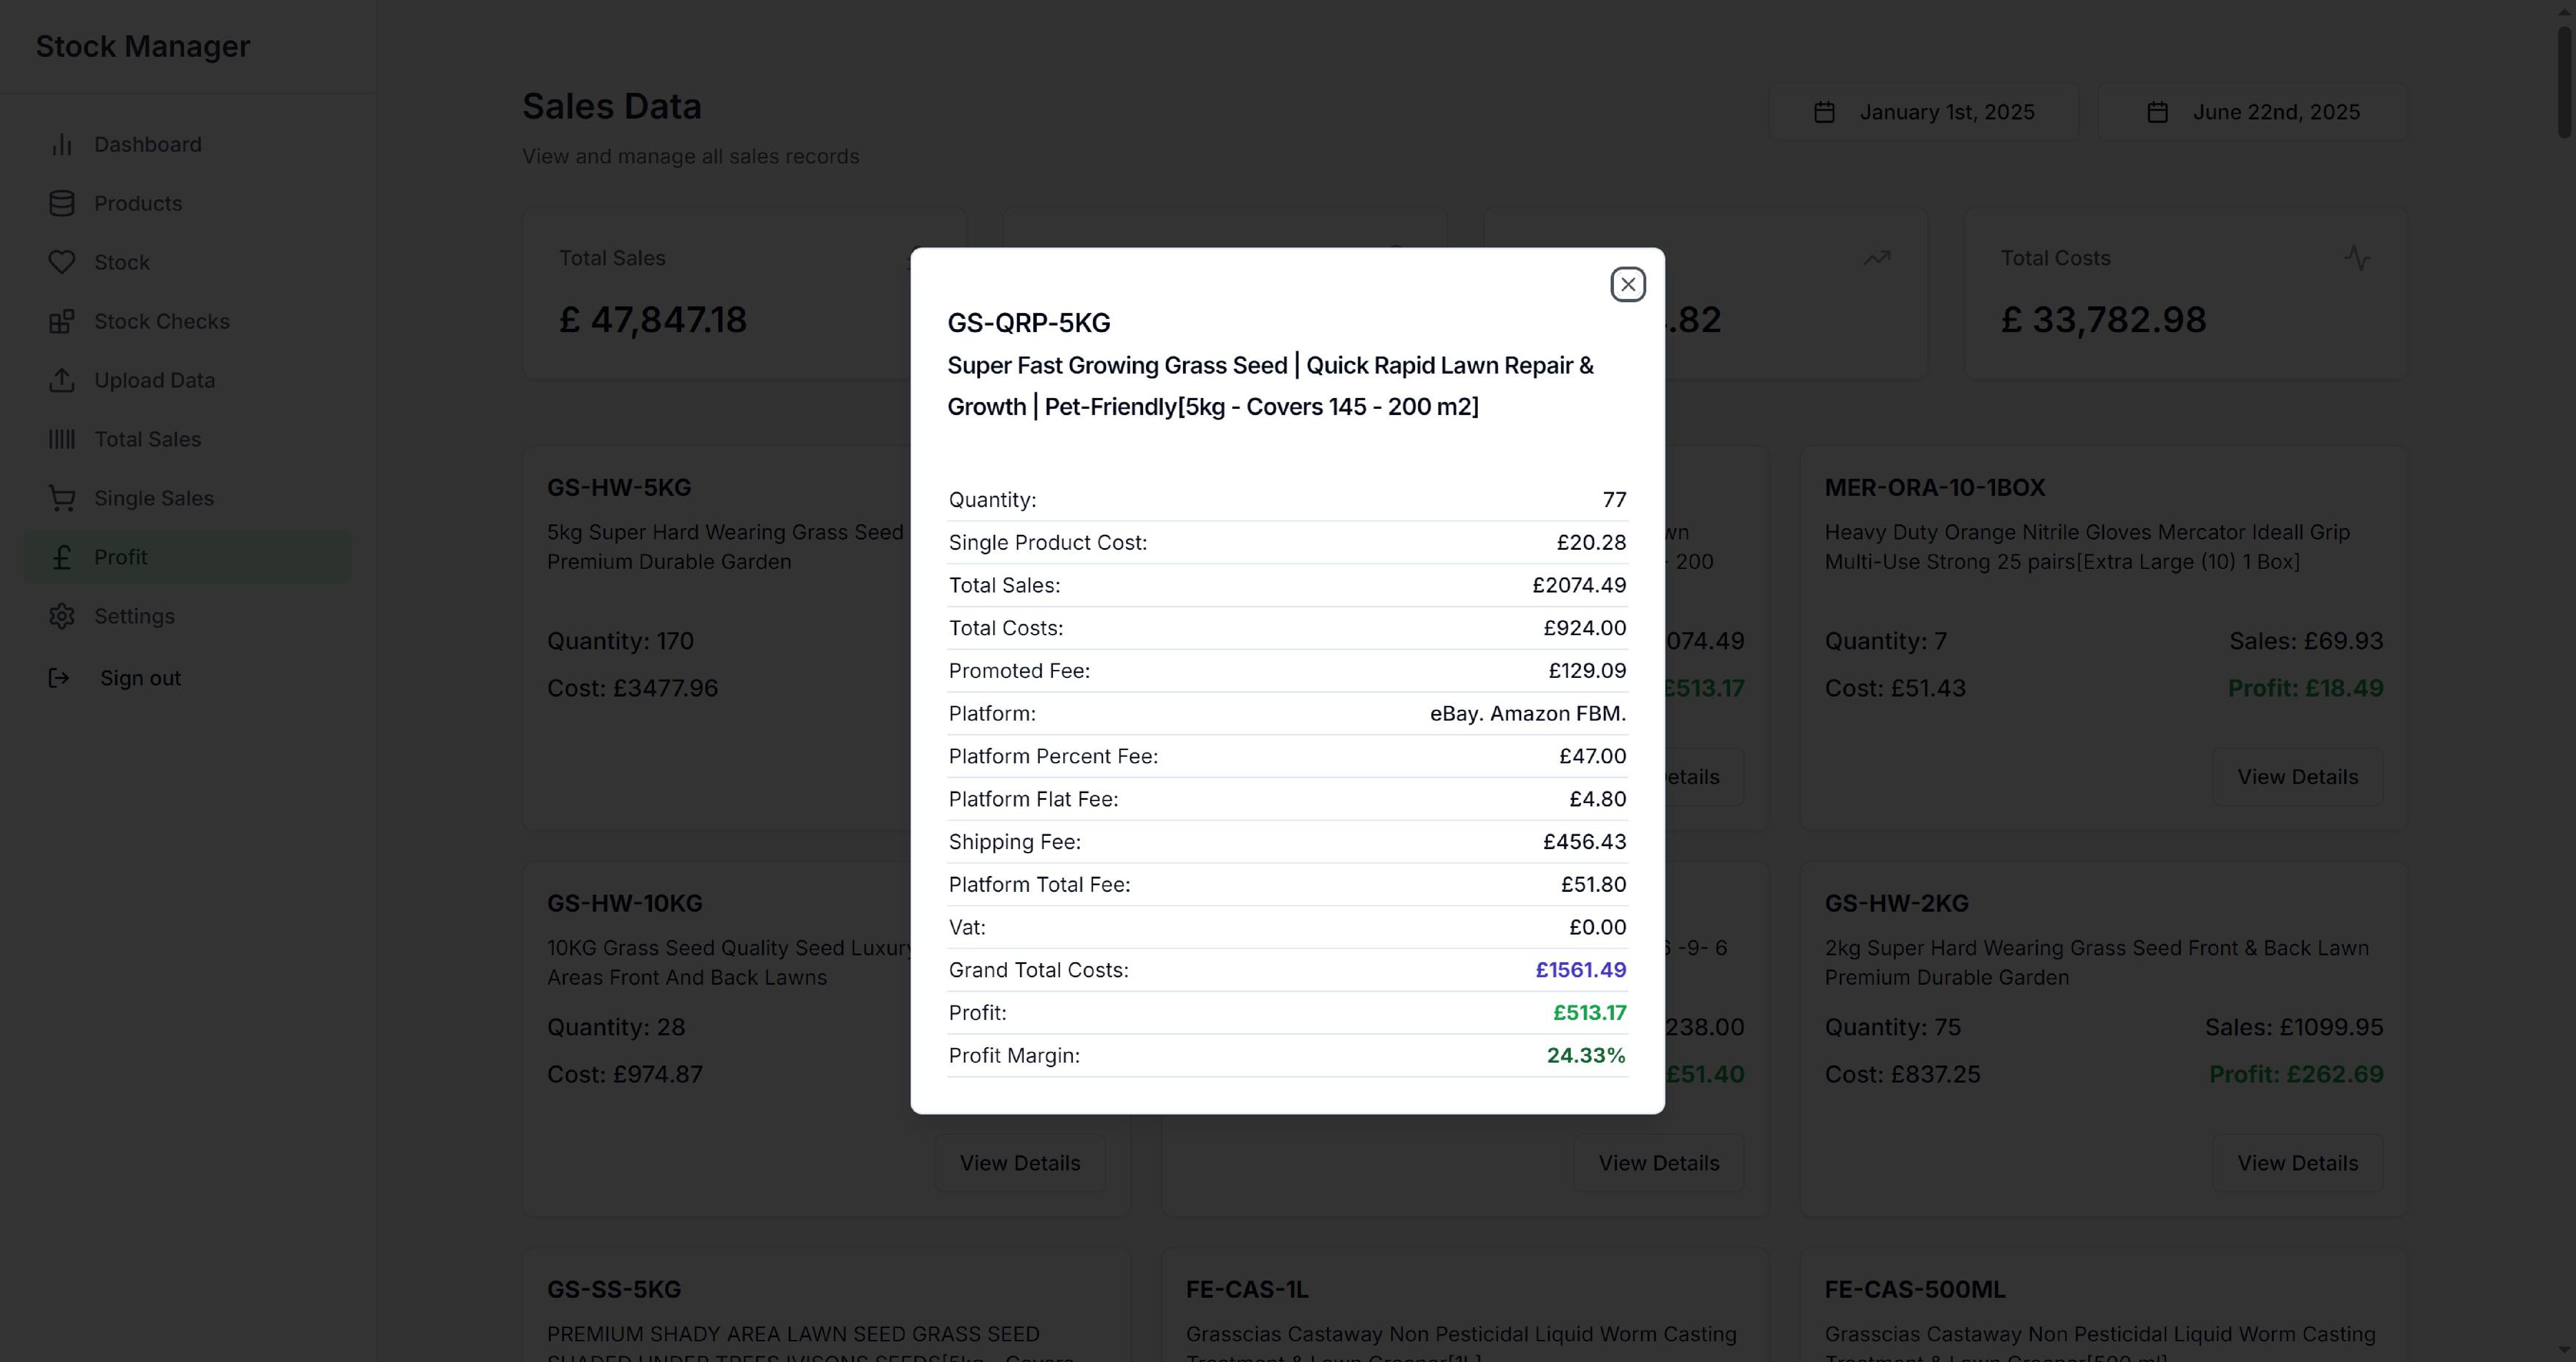Click the activity pulse icon in Total Costs
Image resolution: width=2576 pixels, height=1362 pixels.
point(2357,258)
